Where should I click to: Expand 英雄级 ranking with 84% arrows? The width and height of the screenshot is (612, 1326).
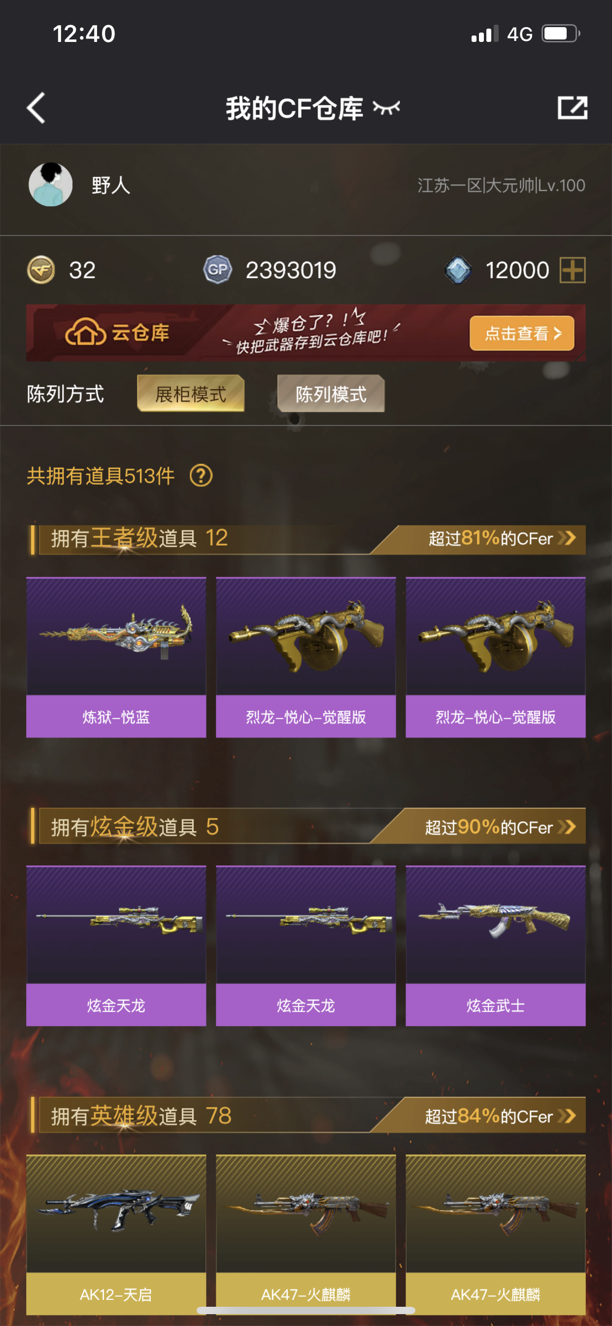[567, 1116]
